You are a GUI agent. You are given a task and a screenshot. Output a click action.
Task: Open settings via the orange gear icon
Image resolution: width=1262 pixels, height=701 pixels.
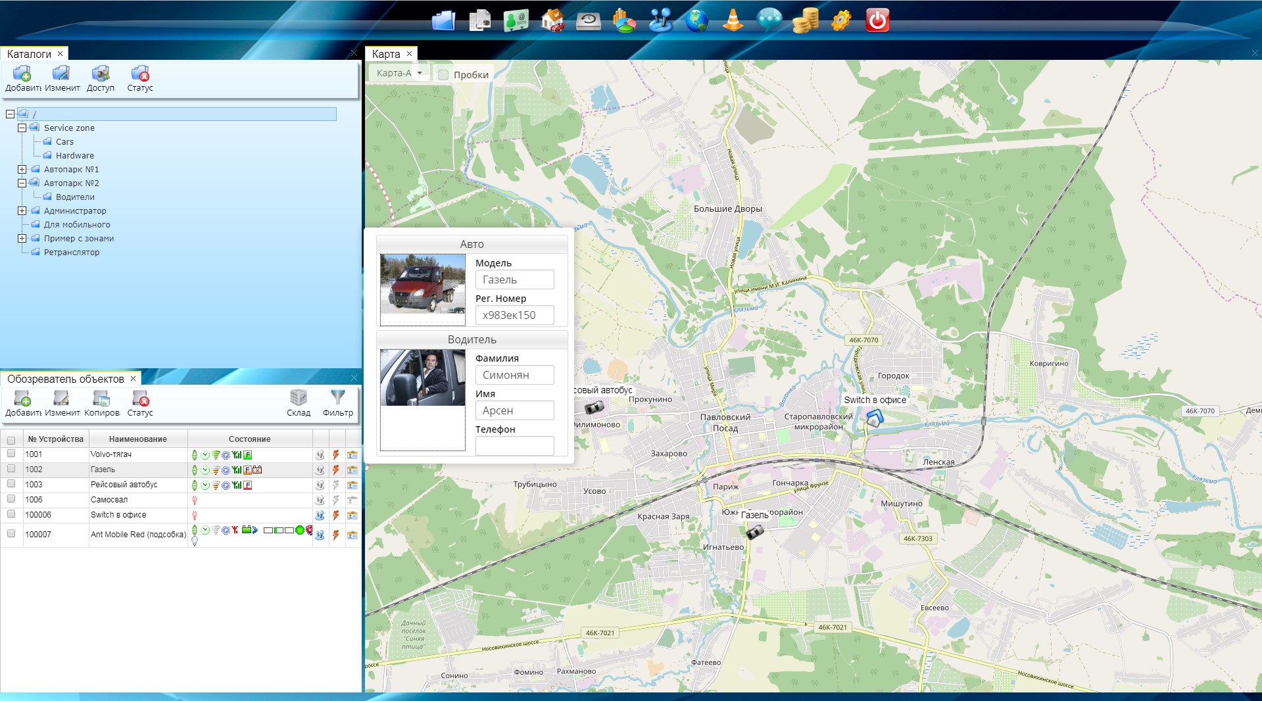coord(840,20)
